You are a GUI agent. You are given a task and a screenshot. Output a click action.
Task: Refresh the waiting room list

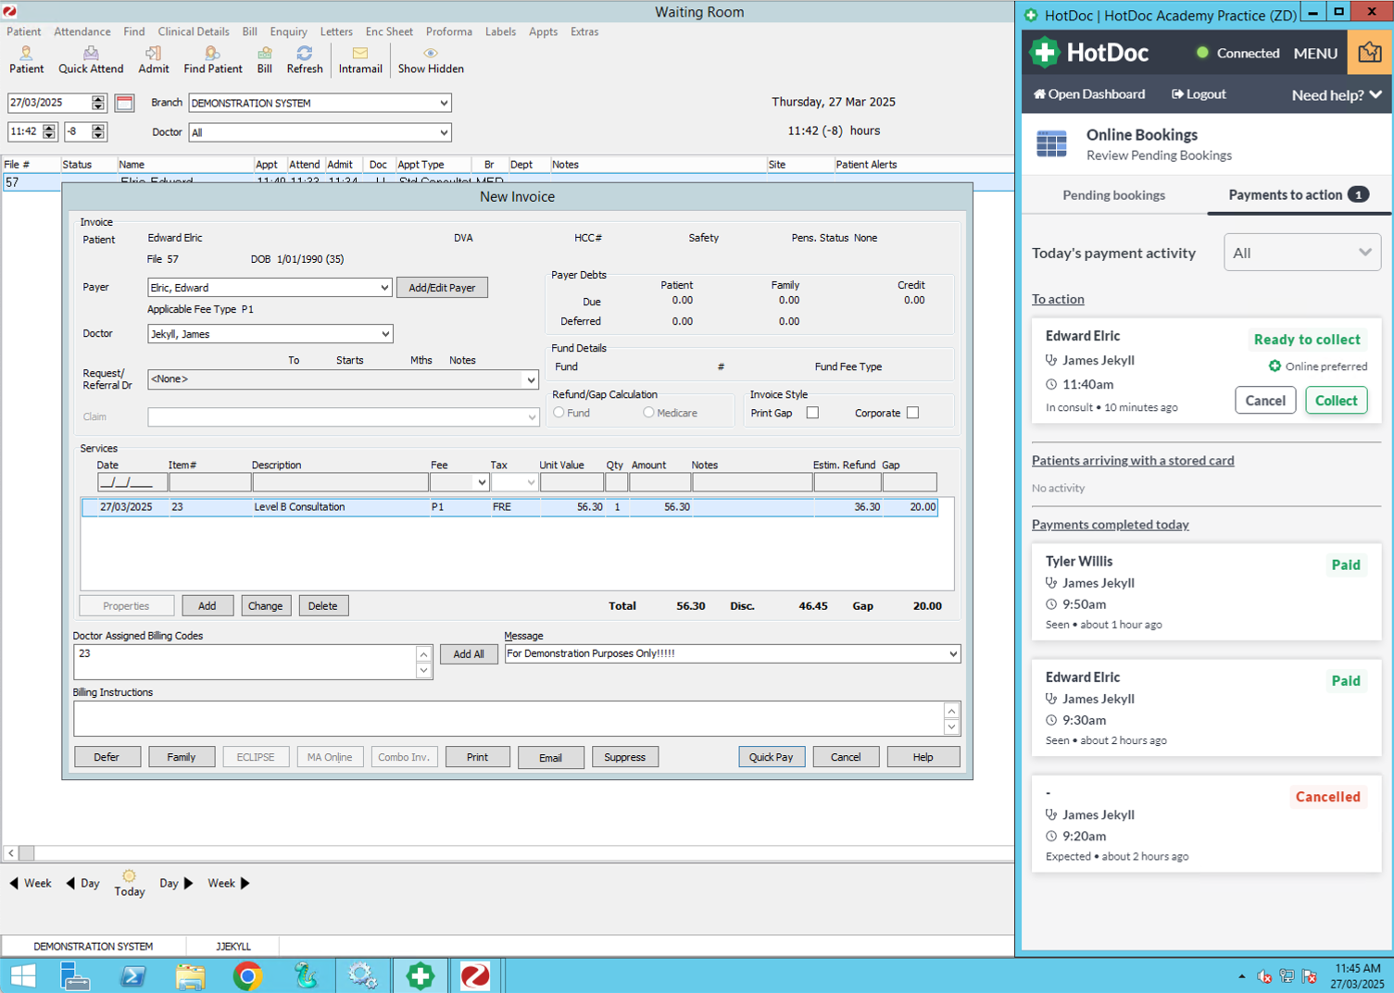[x=305, y=60]
